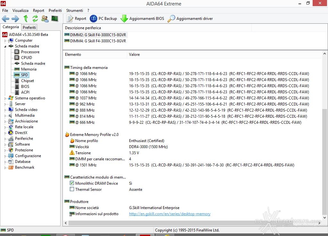Open the Report menu in menu bar

(38, 11)
